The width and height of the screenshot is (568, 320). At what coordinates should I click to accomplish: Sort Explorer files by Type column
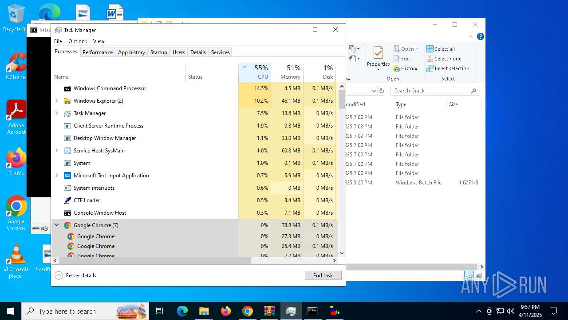click(x=419, y=104)
